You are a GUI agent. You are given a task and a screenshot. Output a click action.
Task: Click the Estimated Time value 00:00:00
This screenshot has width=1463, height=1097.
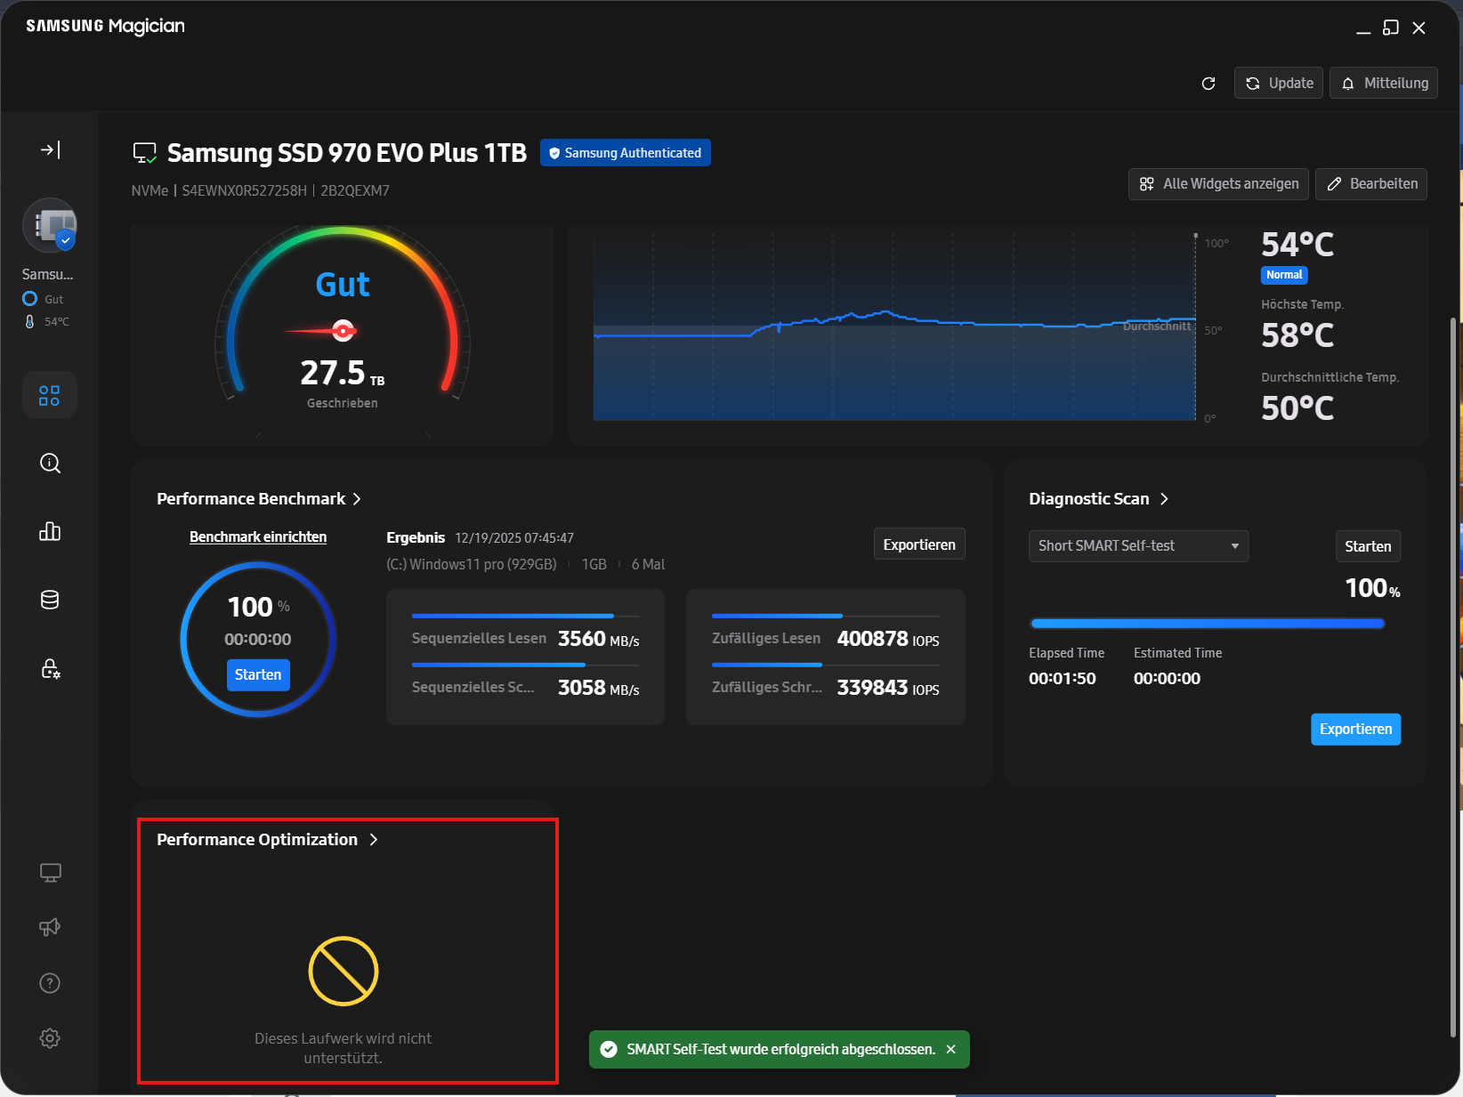[x=1167, y=679]
